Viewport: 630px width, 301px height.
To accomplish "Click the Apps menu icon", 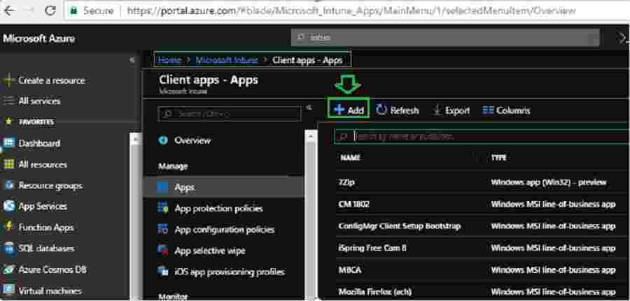I will 162,187.
